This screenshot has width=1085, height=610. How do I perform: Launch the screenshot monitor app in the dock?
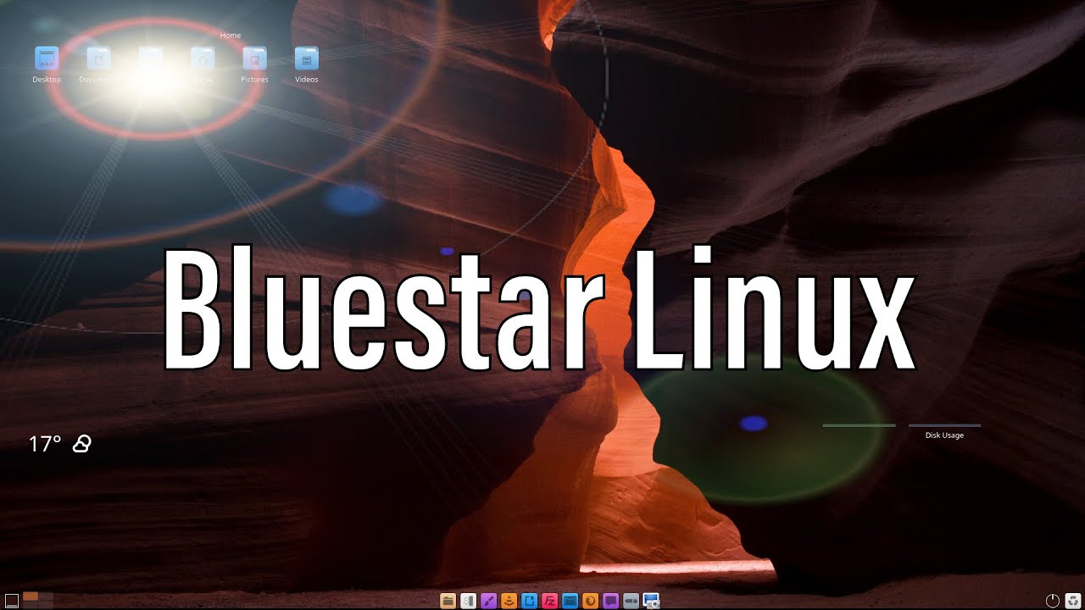click(652, 601)
